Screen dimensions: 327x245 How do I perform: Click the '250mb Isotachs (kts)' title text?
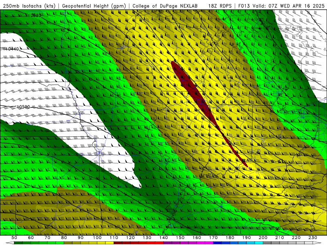pyautogui.click(x=29, y=6)
